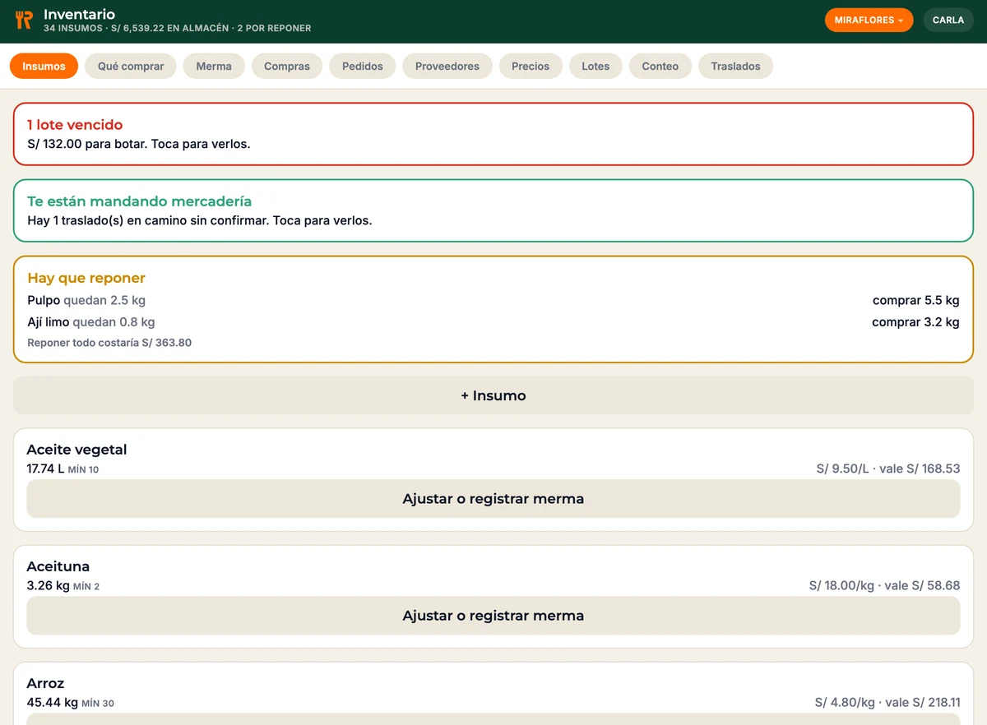
Task: Open the Merma tab
Action: (214, 67)
